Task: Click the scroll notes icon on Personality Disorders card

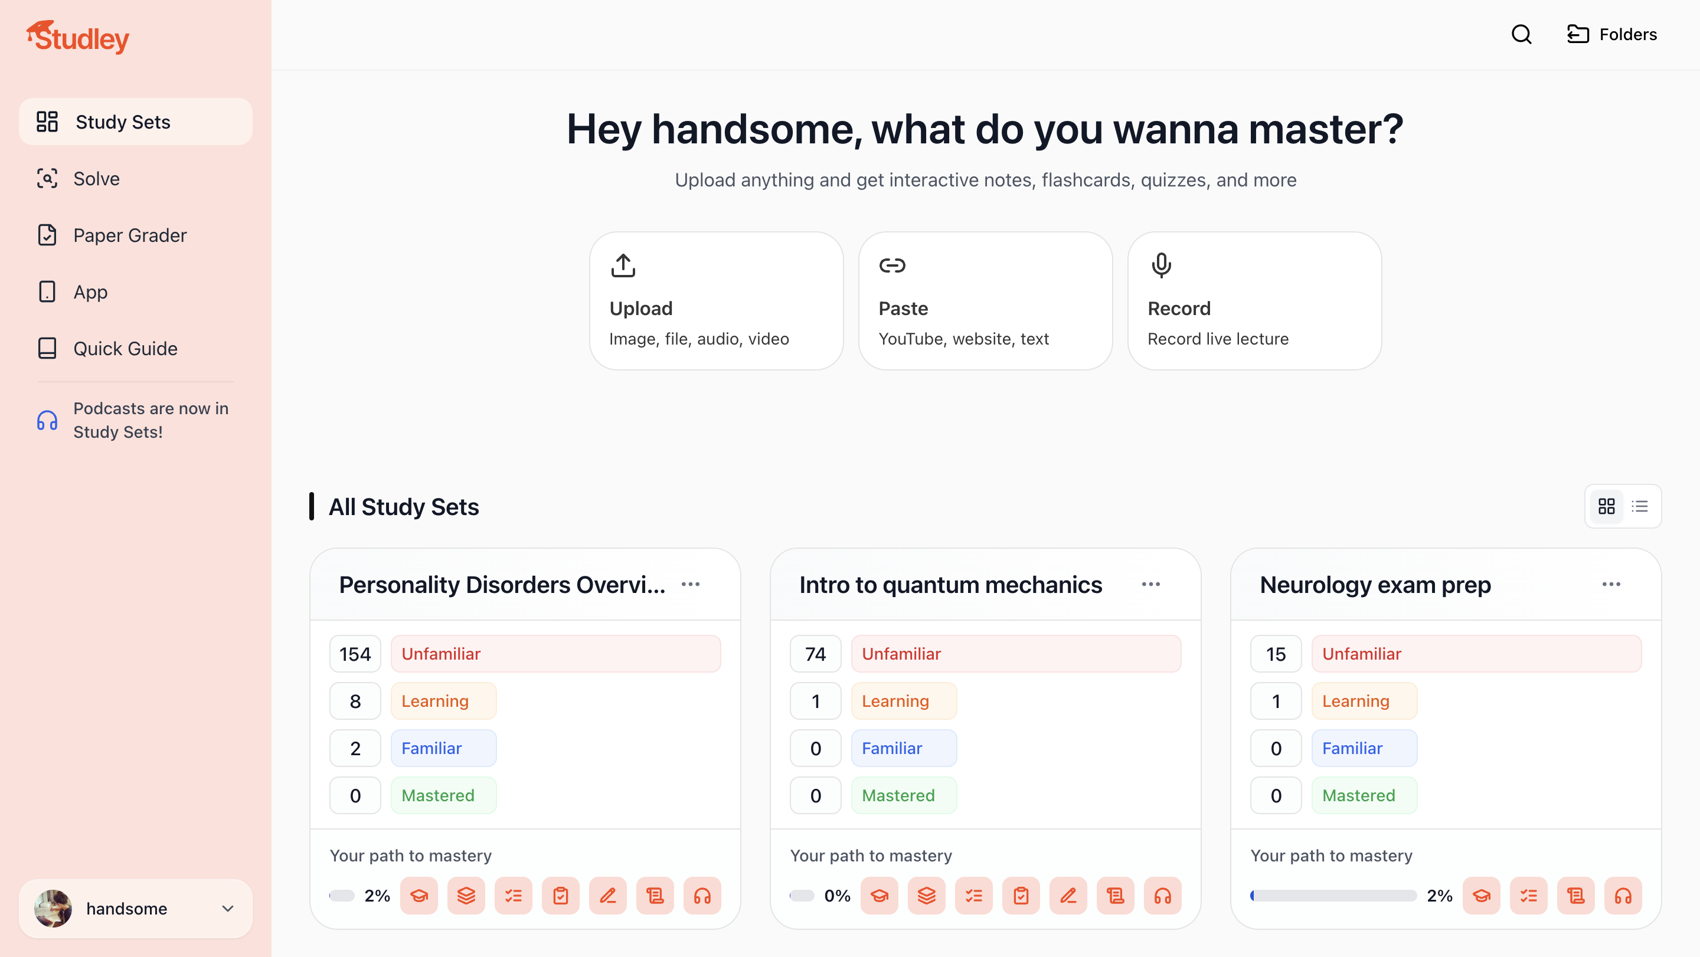Action: click(x=655, y=895)
